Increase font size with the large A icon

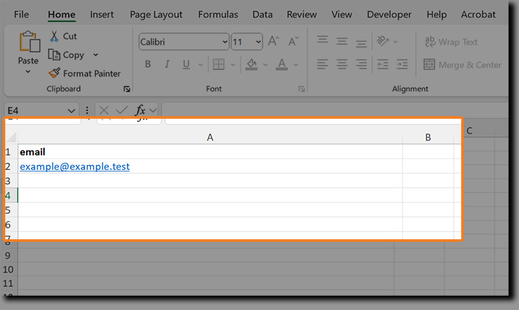273,42
